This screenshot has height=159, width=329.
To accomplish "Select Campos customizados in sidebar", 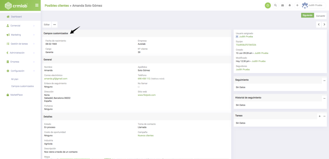I will point(22,86).
